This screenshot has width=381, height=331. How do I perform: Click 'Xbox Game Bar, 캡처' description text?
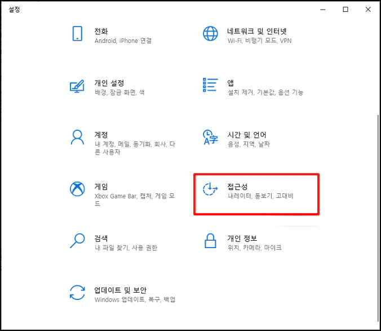(123, 196)
